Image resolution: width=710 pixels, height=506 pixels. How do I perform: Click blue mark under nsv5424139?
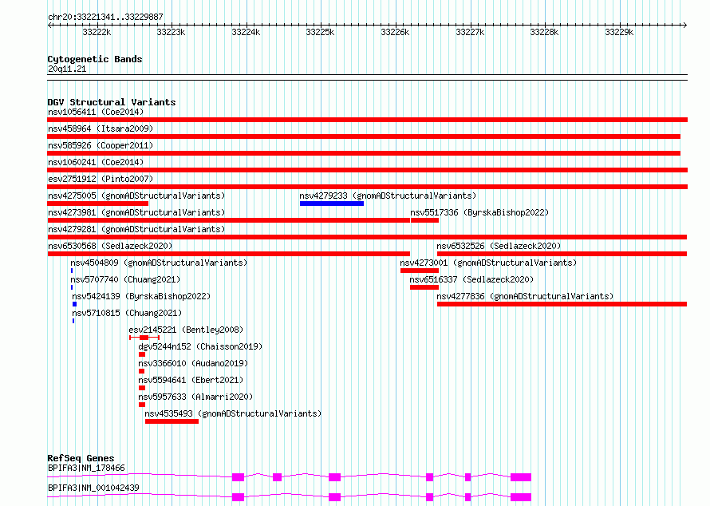coord(75,304)
